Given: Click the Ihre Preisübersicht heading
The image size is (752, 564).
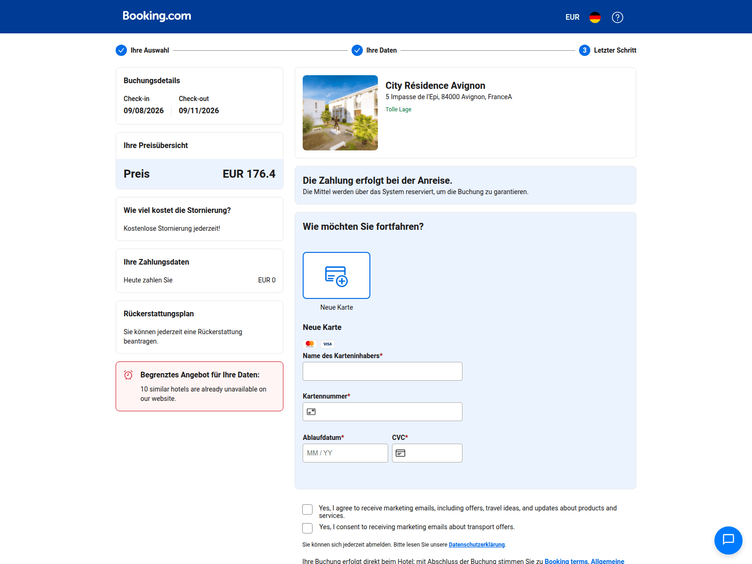Looking at the screenshot, I should pos(156,145).
